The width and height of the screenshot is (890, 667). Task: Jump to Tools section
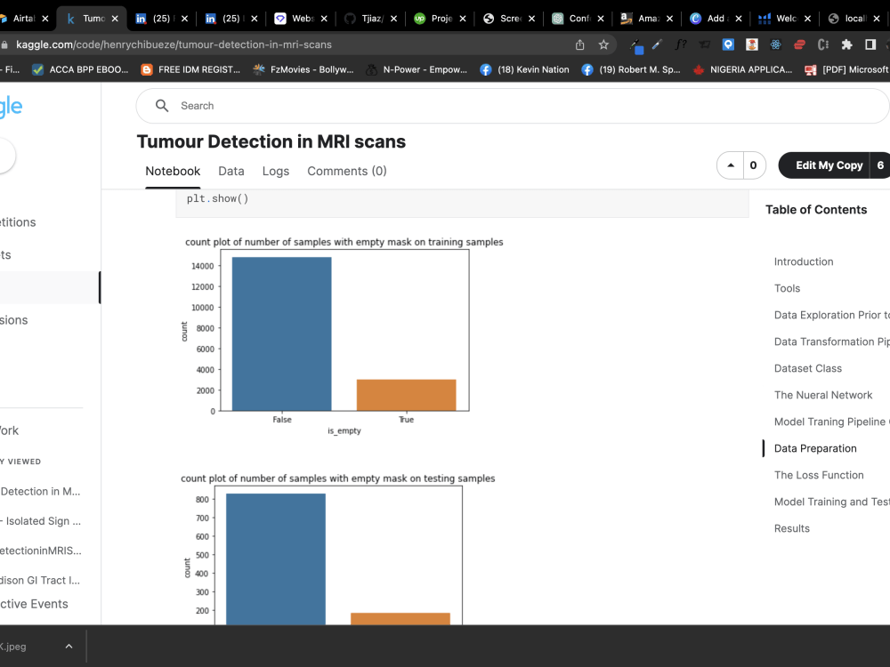coord(788,288)
